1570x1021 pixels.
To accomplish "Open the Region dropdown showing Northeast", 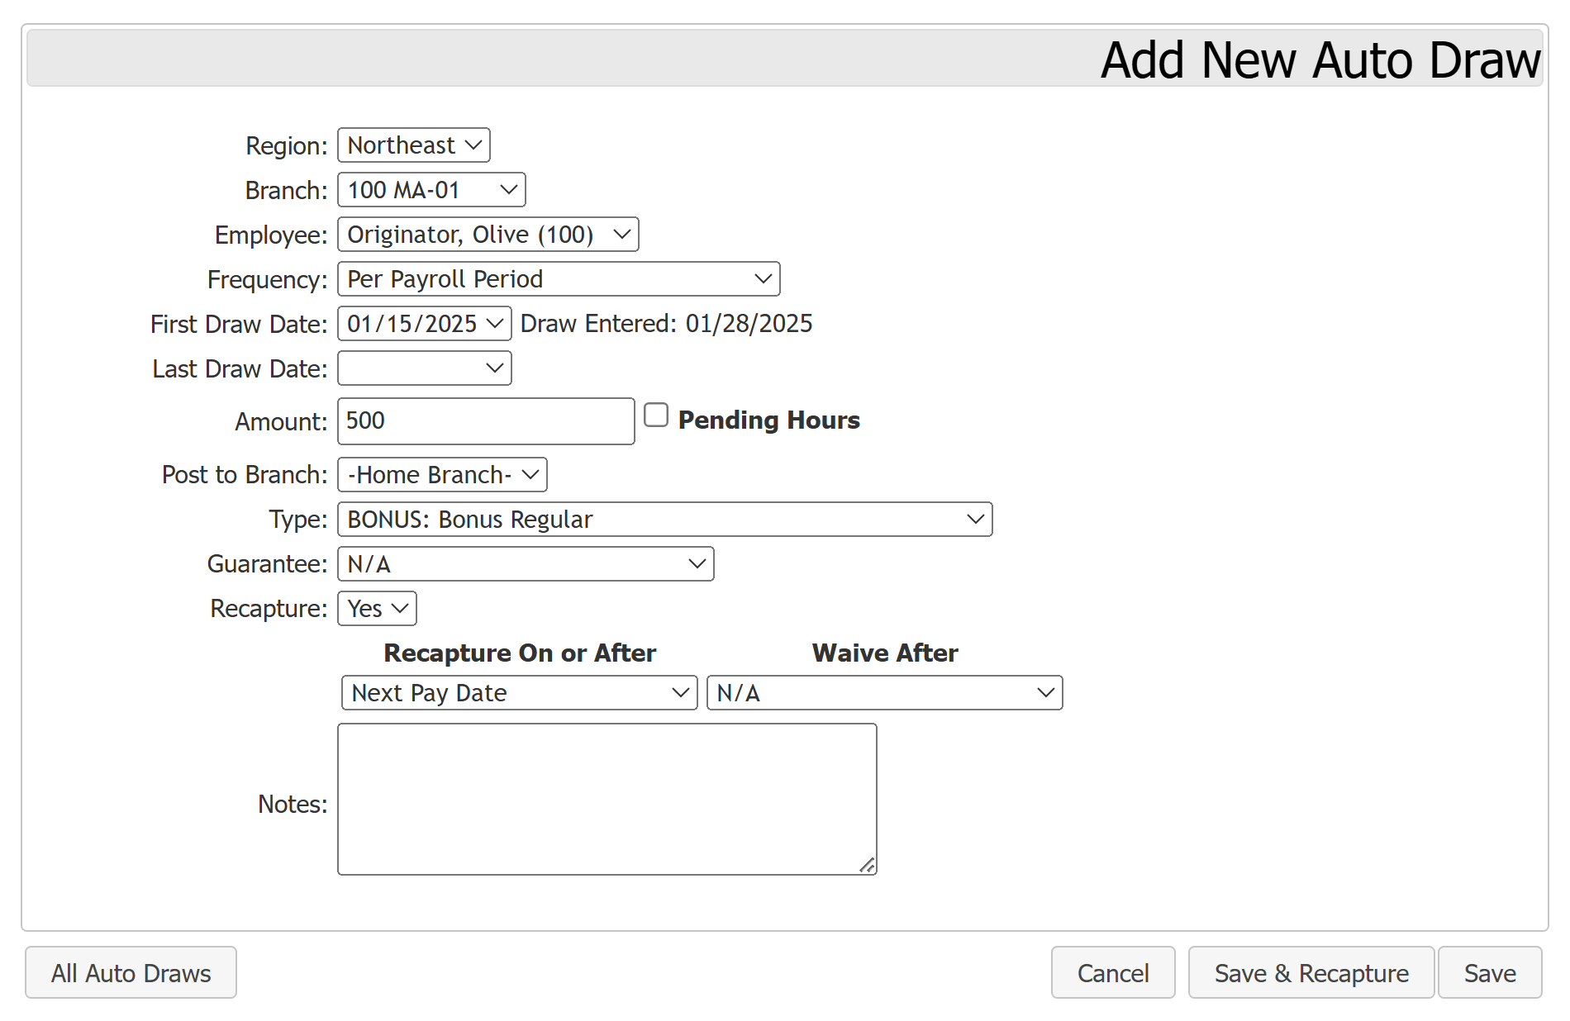I will tap(413, 145).
